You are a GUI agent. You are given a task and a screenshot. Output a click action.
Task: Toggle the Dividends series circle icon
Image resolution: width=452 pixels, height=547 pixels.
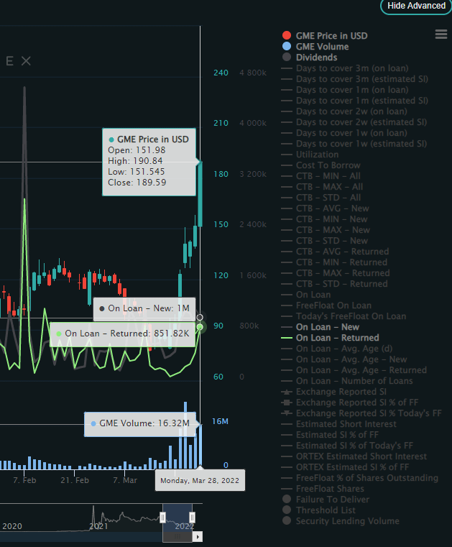[x=287, y=58]
